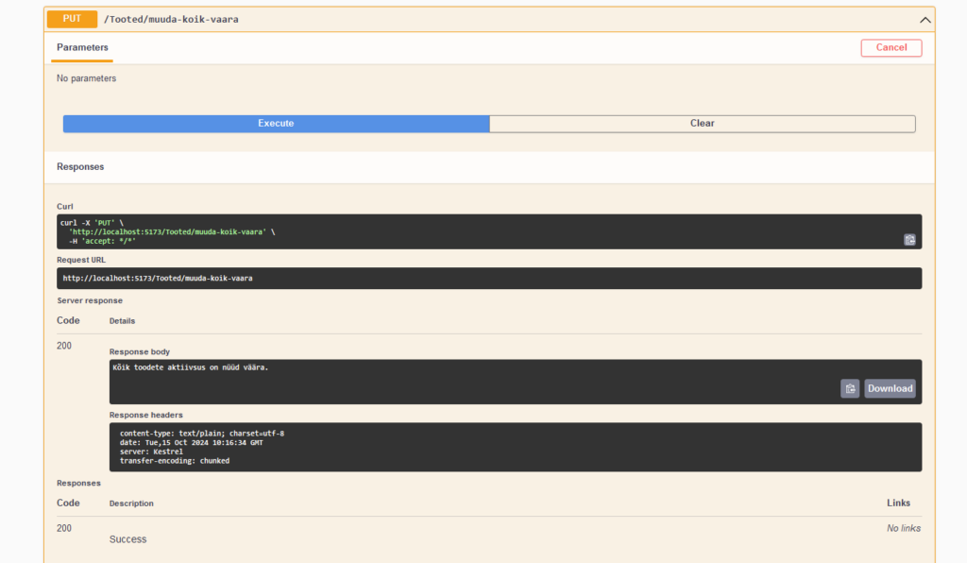967x563 pixels.
Task: Click the 'No links' text
Action: (904, 528)
